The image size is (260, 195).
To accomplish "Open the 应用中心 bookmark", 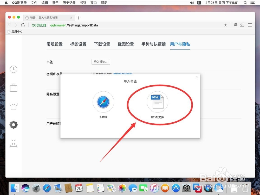I will pos(15,32).
